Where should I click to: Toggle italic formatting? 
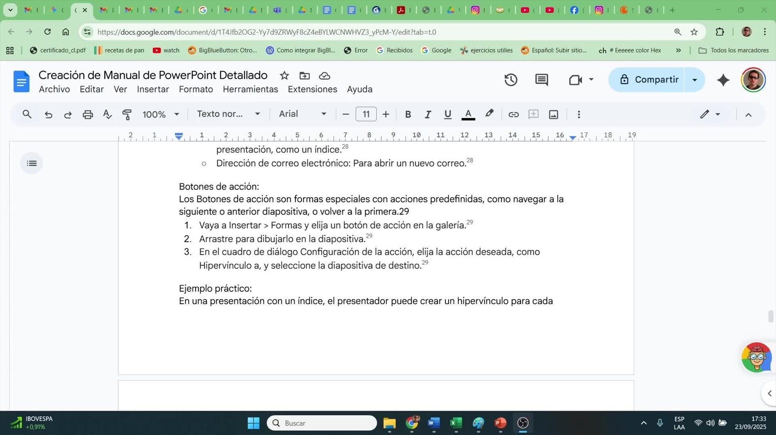click(x=428, y=114)
